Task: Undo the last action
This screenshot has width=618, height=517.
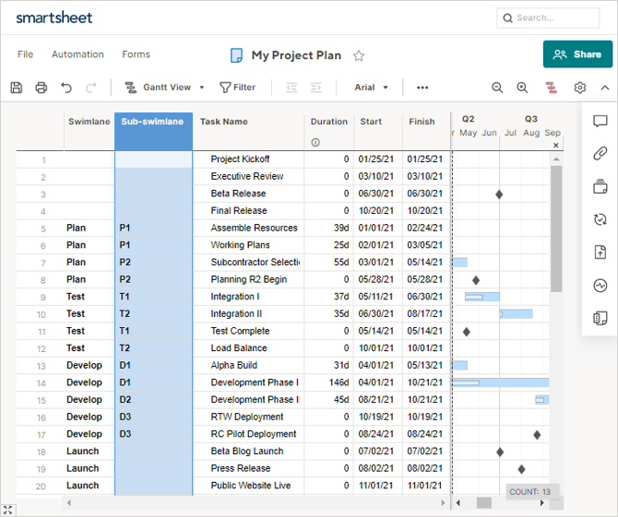Action: (x=66, y=88)
